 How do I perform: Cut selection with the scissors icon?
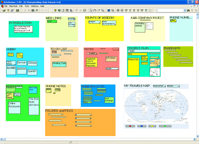25,10
